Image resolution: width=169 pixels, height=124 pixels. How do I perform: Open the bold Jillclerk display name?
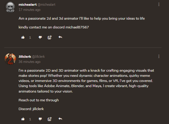point(25,57)
